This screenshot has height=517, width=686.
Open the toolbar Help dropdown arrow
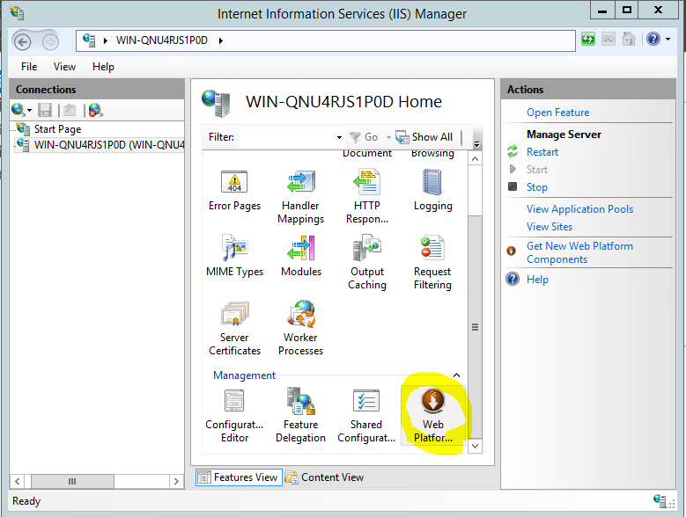(x=668, y=40)
